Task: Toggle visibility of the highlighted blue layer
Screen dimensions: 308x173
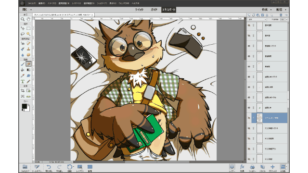Action: [x=249, y=118]
